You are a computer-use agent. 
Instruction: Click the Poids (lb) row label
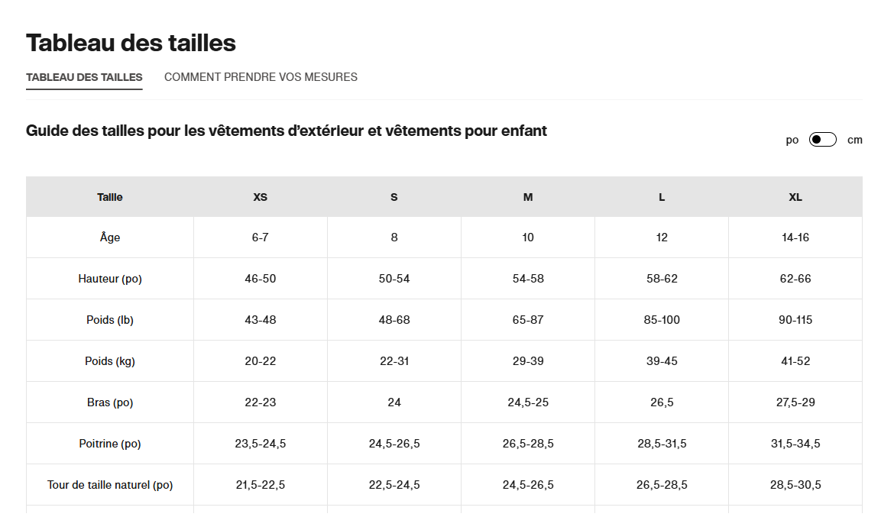[110, 320]
